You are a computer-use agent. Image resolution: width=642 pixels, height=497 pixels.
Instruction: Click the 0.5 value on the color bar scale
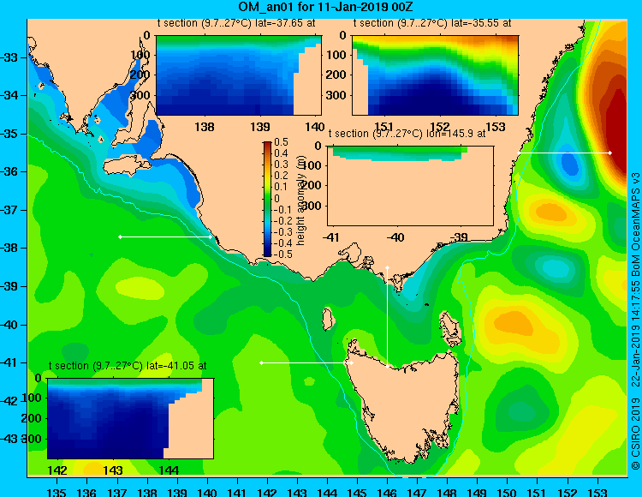(281, 142)
